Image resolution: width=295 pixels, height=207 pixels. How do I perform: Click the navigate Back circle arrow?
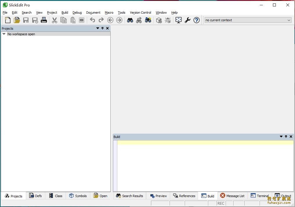tap(110, 20)
